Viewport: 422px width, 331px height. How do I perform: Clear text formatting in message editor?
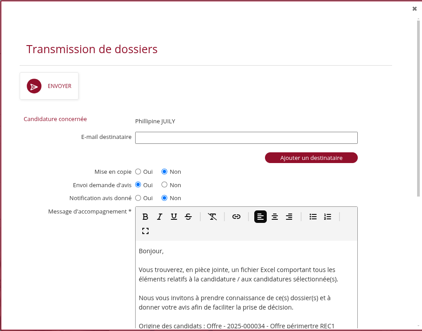coord(212,217)
